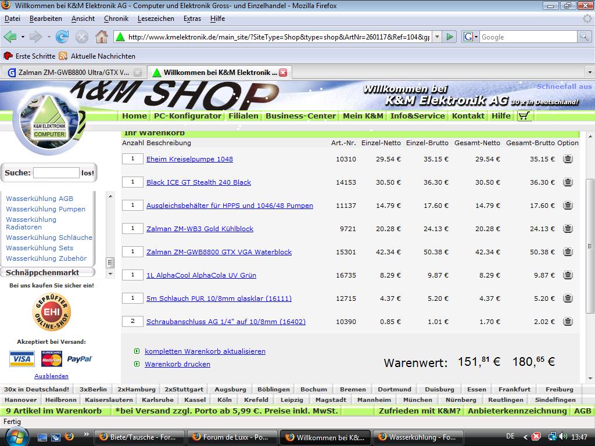Delete Zalman ZM-GWB8800 GTX VGA Waterblock item

tap(568, 251)
